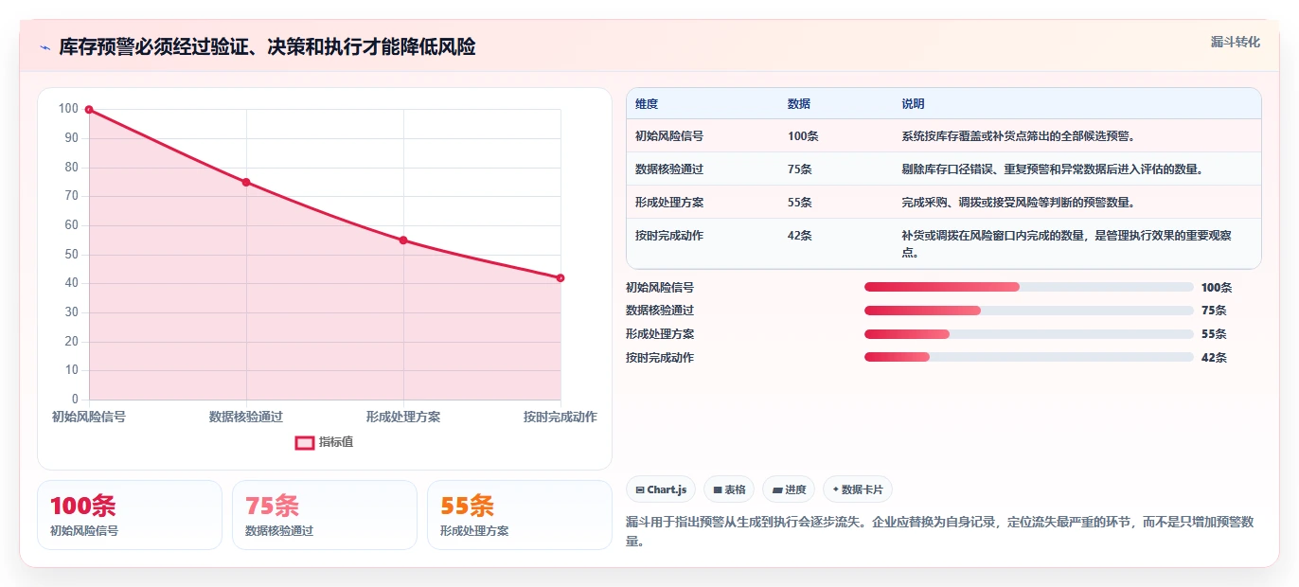
Task: Click the 55条 cell in the table
Action: pos(800,203)
